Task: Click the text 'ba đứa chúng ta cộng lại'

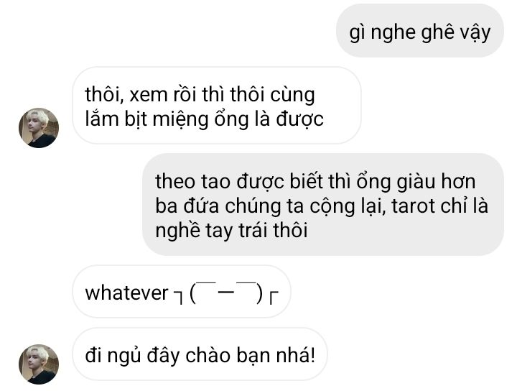Action: pyautogui.click(x=271, y=206)
